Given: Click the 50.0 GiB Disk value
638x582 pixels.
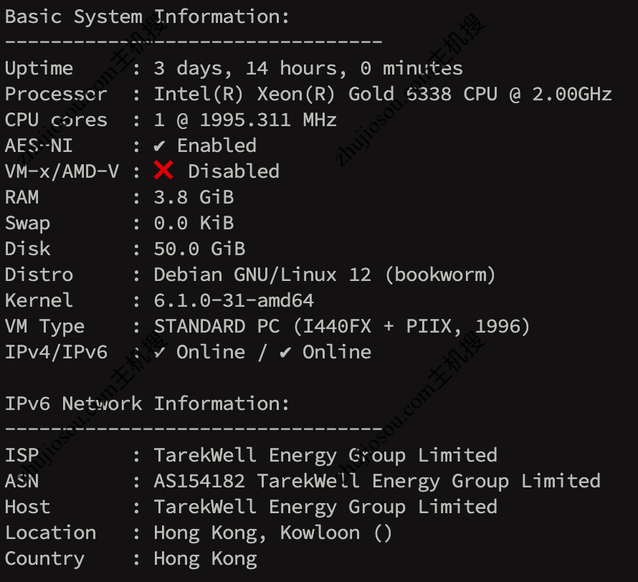Looking at the screenshot, I should (x=199, y=249).
